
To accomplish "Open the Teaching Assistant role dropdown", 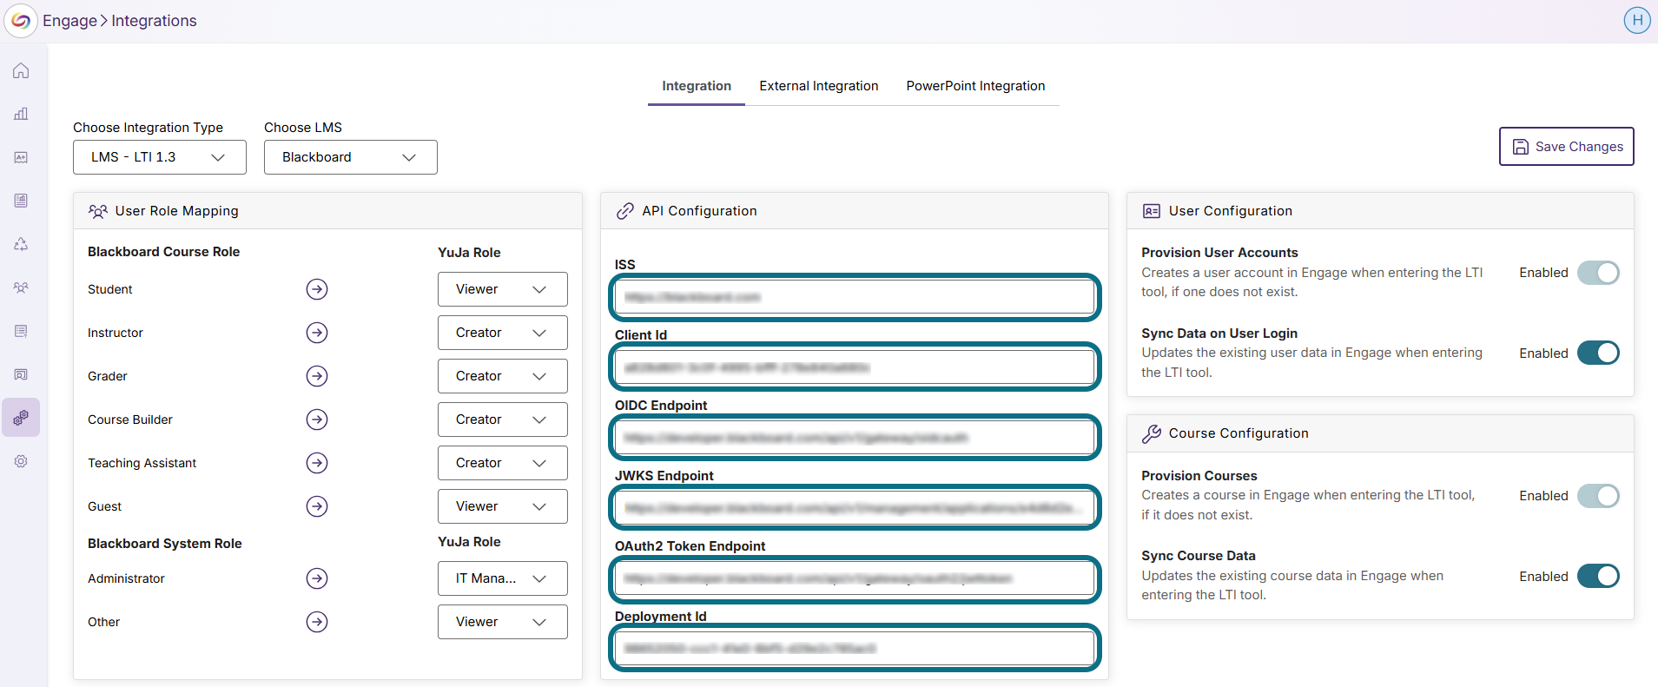I will click(503, 463).
